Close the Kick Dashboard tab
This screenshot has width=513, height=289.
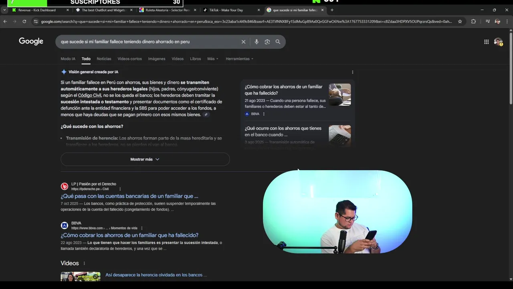(67, 10)
